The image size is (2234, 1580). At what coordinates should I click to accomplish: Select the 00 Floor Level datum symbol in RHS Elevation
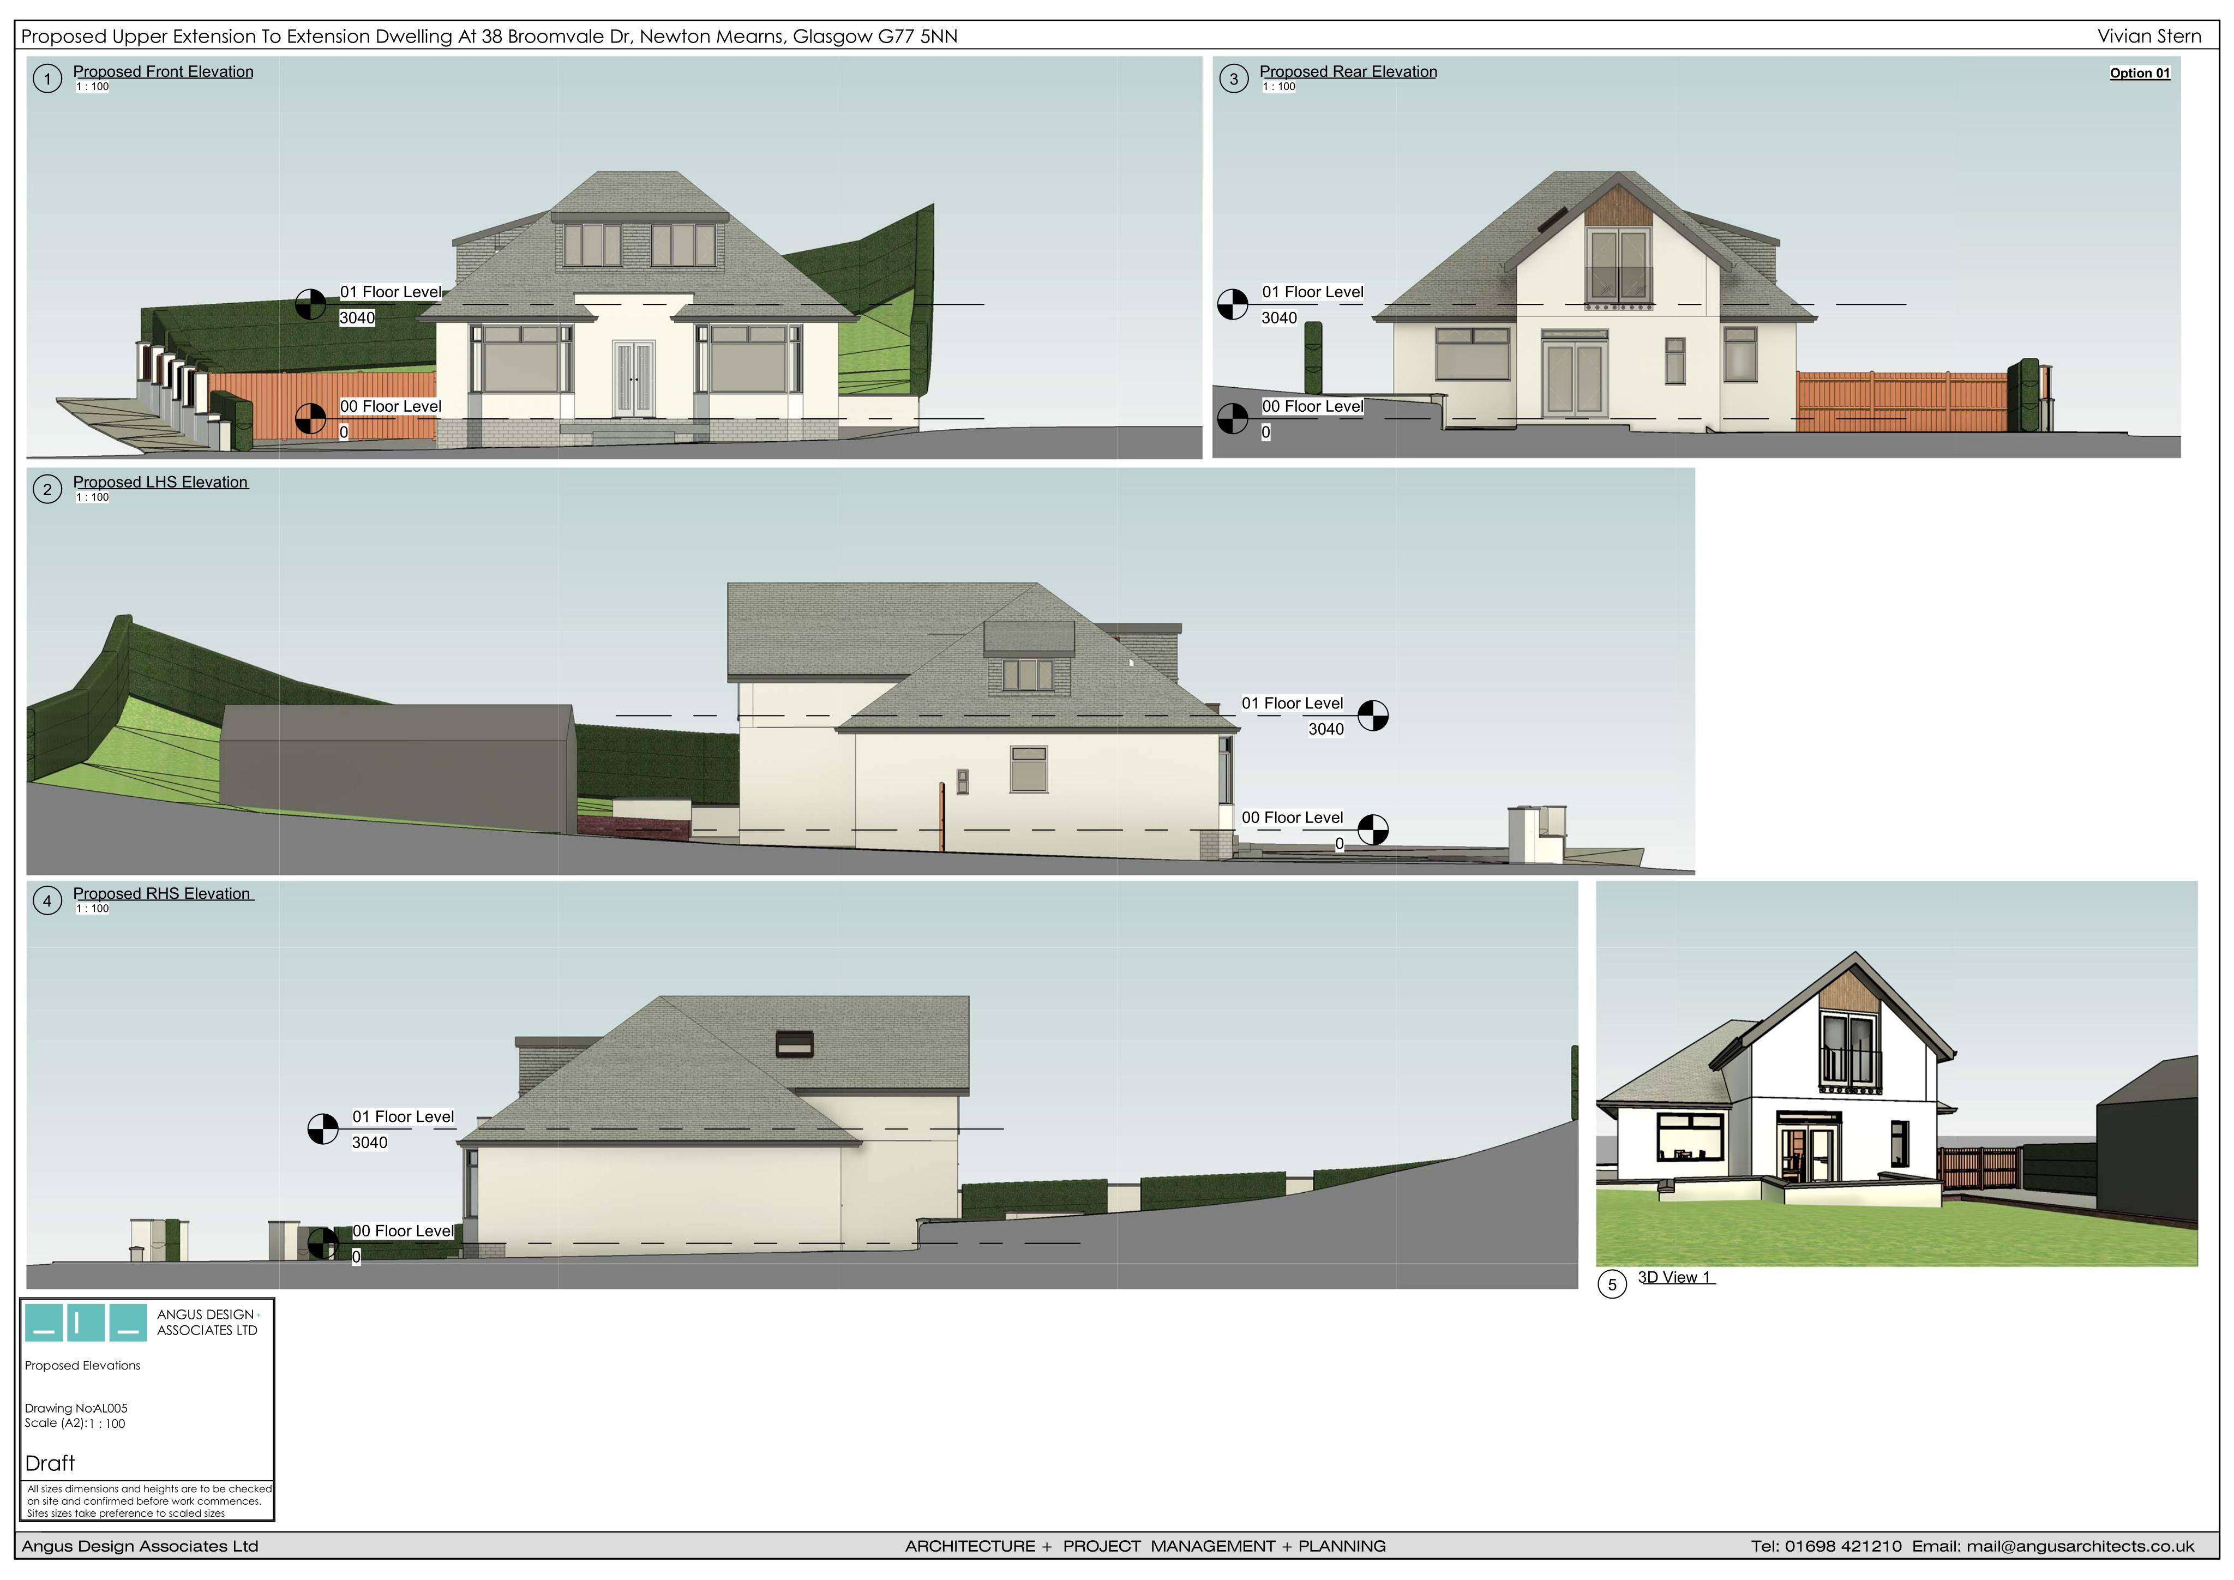[323, 1243]
